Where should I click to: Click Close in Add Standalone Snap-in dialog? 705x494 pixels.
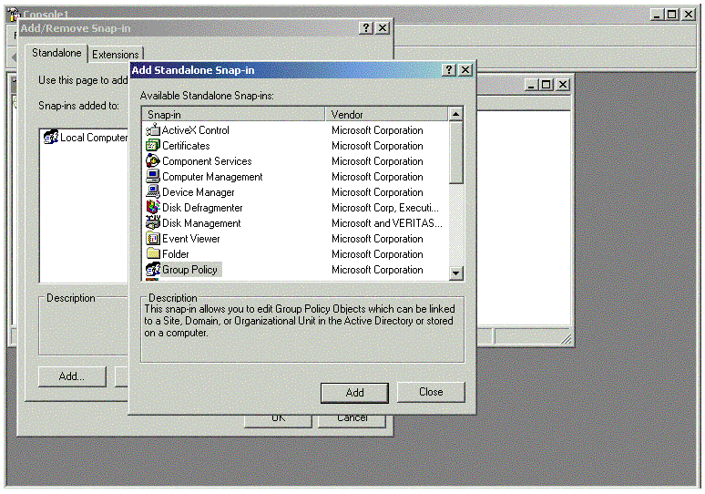point(431,392)
